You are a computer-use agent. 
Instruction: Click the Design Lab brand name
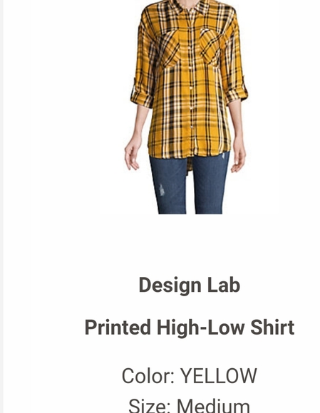190,285
